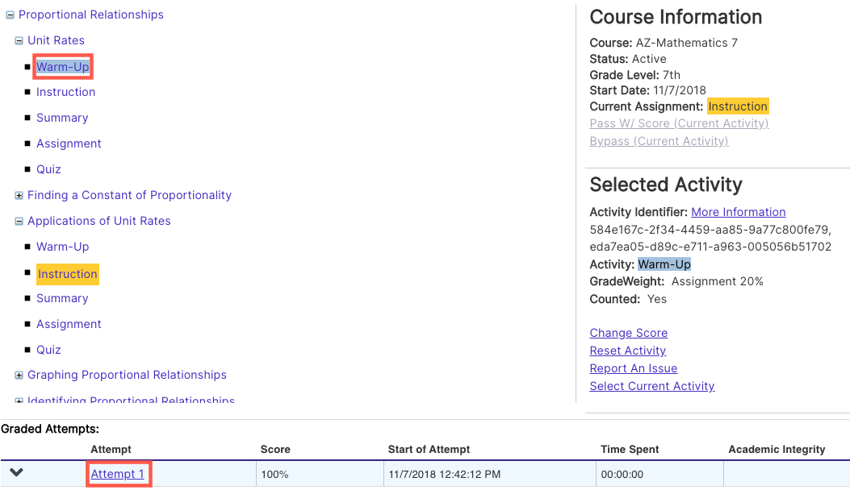Collapse the Unit Rates section
850x490 pixels.
point(19,41)
